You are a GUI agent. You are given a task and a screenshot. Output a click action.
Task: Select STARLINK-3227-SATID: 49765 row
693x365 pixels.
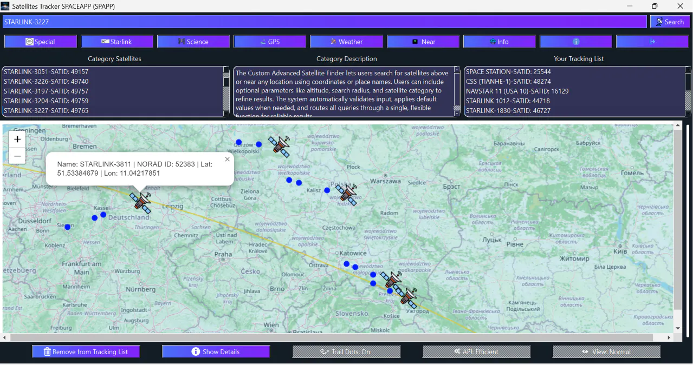(x=112, y=111)
